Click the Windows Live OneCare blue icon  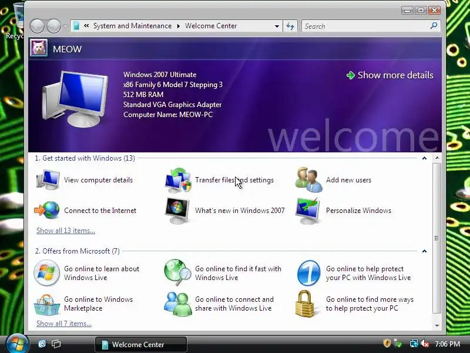coord(309,273)
